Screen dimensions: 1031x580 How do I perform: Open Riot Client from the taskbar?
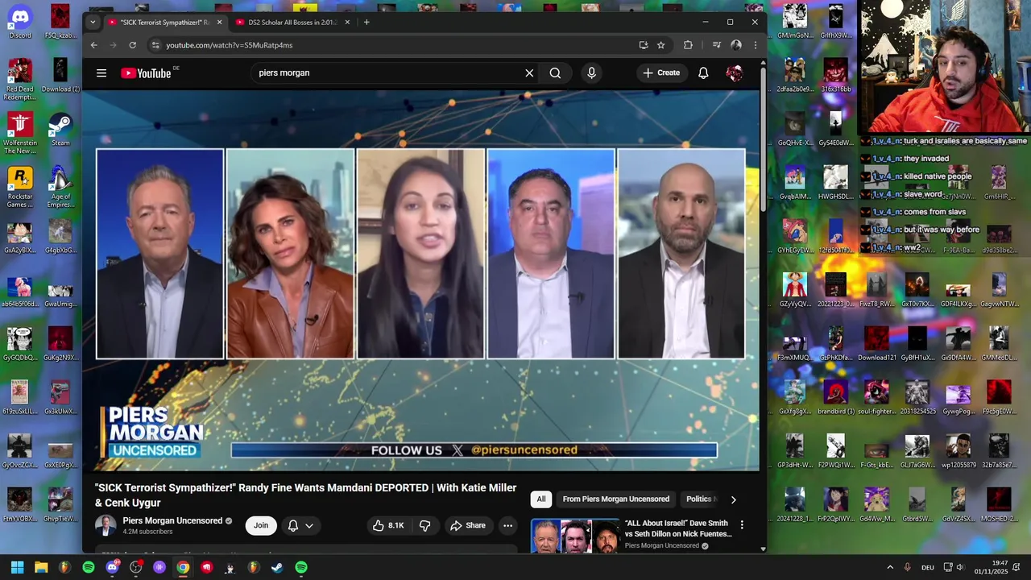click(x=207, y=567)
